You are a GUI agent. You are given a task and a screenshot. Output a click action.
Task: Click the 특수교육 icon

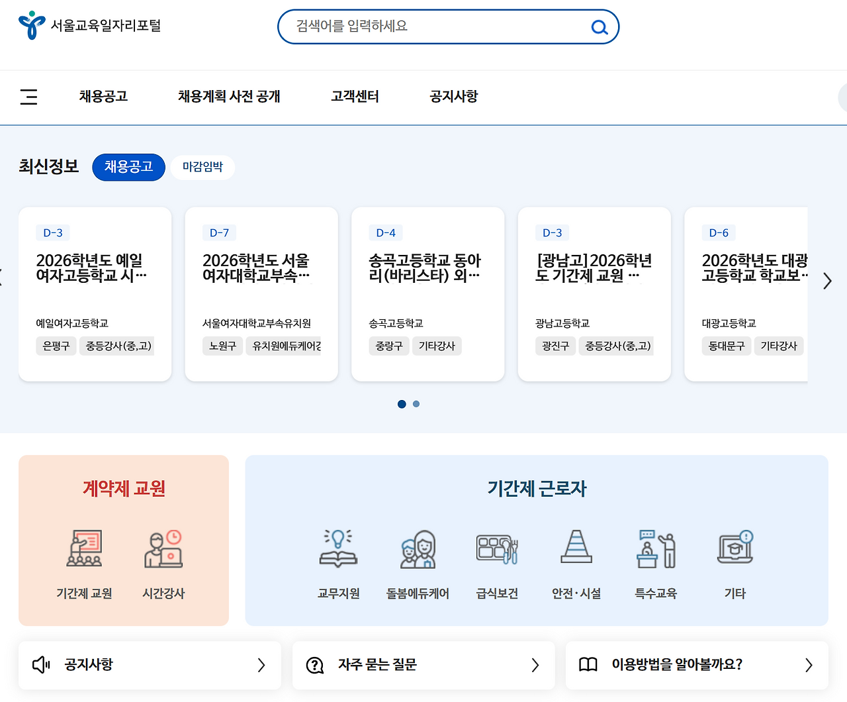(656, 549)
